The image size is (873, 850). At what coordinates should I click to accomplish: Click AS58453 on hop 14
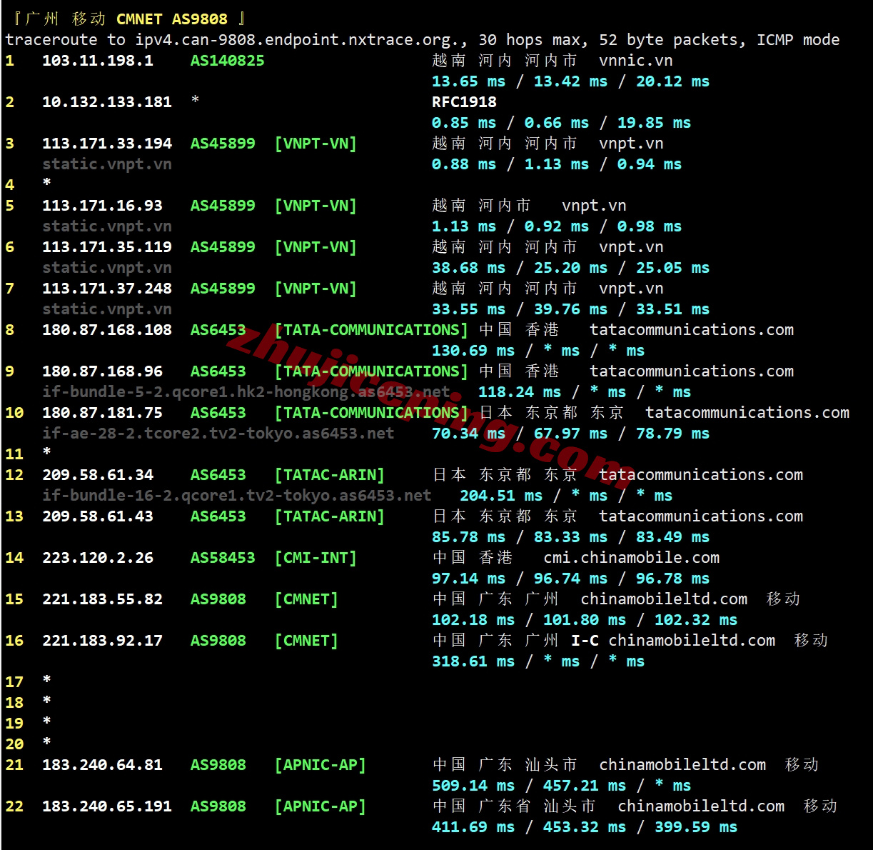point(223,558)
